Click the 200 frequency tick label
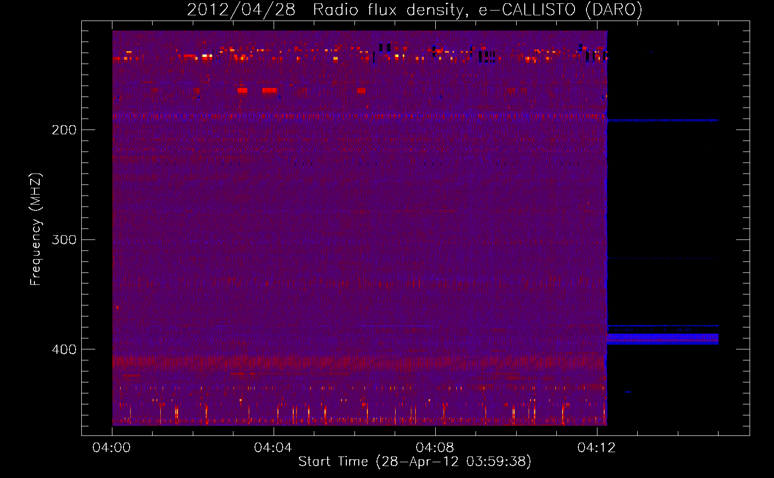Image resolution: width=774 pixels, height=478 pixels. coord(64,130)
